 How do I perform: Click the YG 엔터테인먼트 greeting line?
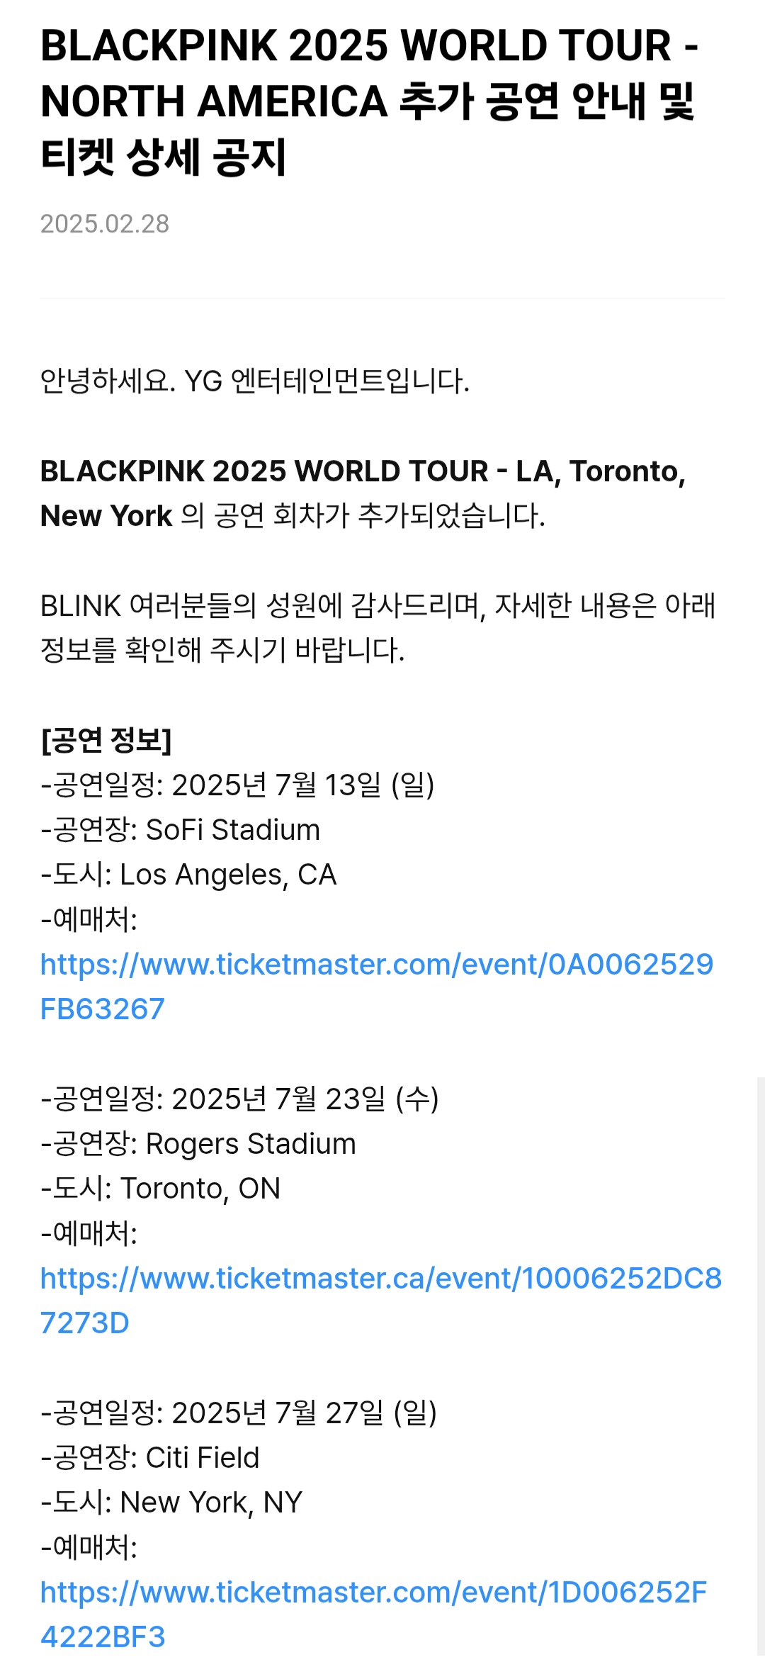pos(255,381)
